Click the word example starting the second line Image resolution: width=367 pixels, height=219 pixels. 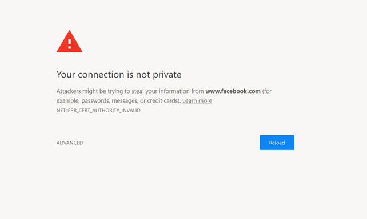[x=67, y=100]
